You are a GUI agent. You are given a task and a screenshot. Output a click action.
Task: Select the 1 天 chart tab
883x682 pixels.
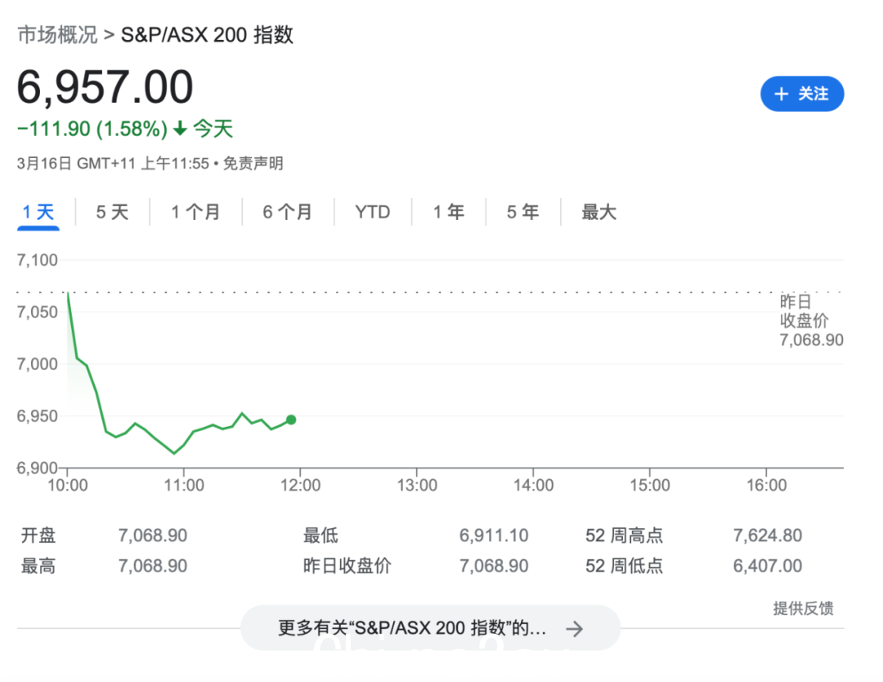[x=38, y=213]
